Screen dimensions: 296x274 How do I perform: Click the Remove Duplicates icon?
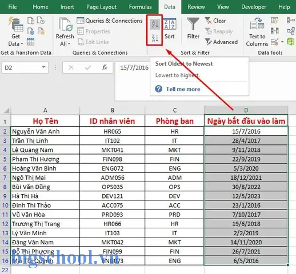[274, 31]
